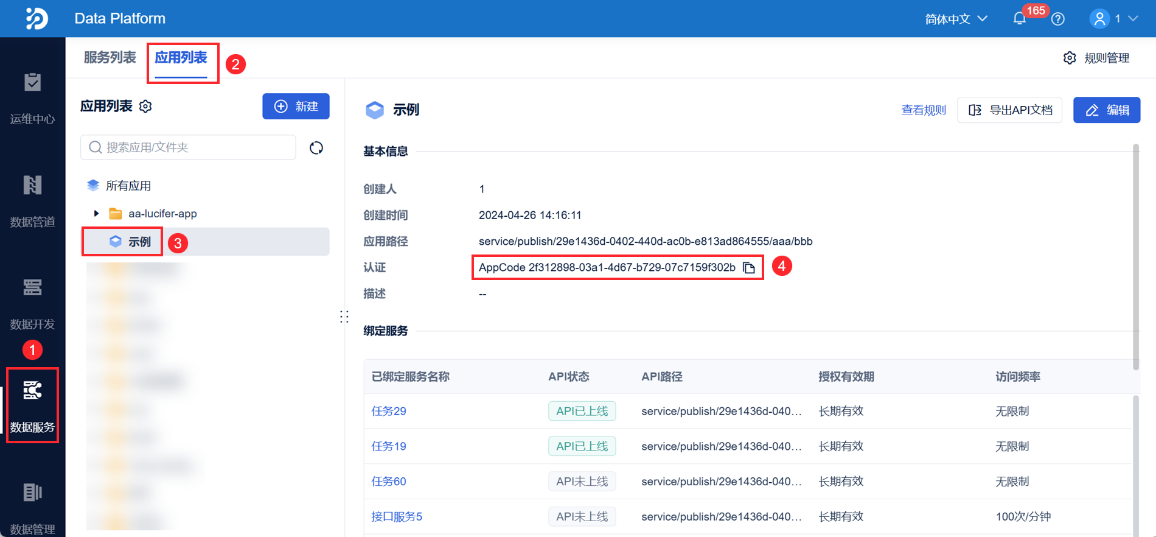This screenshot has height=537, width=1156.
Task: Click the API已上线 status of 任务19
Action: pyautogui.click(x=582, y=446)
